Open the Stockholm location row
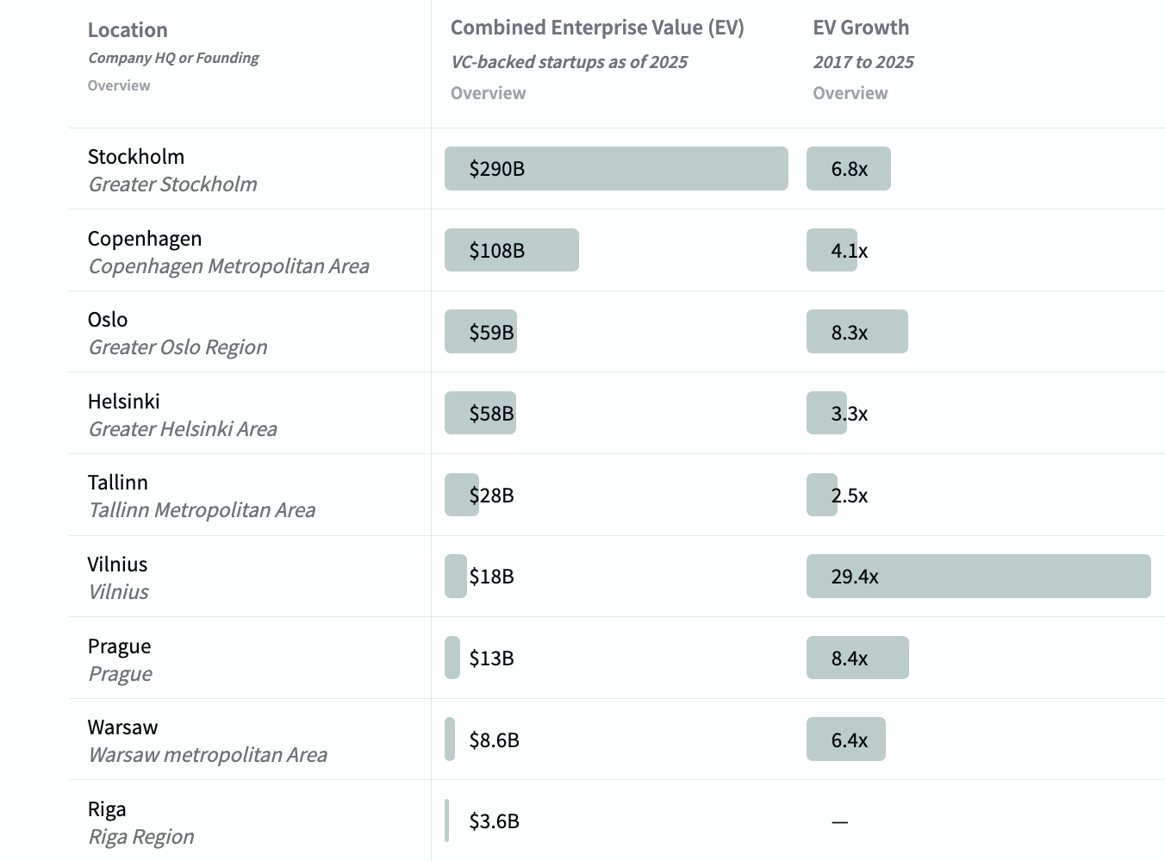 [136, 157]
